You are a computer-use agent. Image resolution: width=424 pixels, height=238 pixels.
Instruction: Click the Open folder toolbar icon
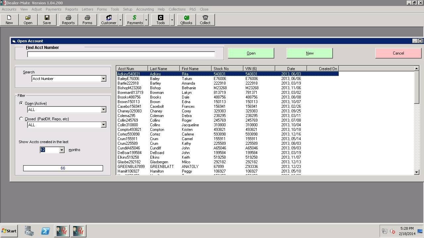(28, 20)
